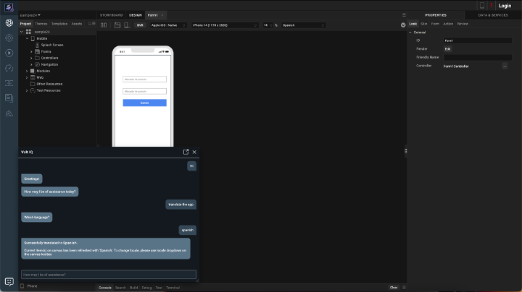Switch to the Skin properties tab
Viewport: 522px width, 292px height.
(424, 24)
